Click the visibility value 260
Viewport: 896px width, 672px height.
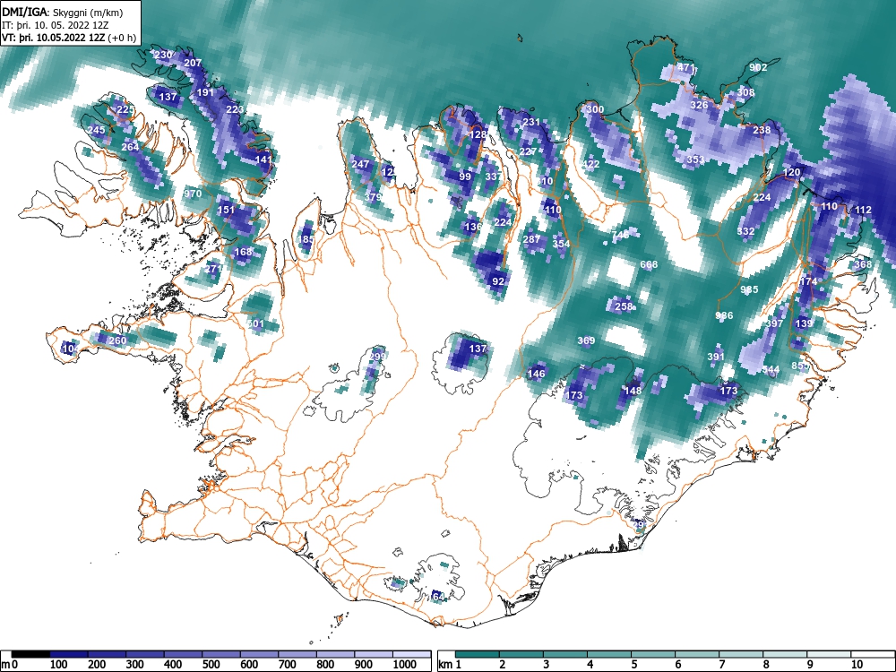coord(117,341)
